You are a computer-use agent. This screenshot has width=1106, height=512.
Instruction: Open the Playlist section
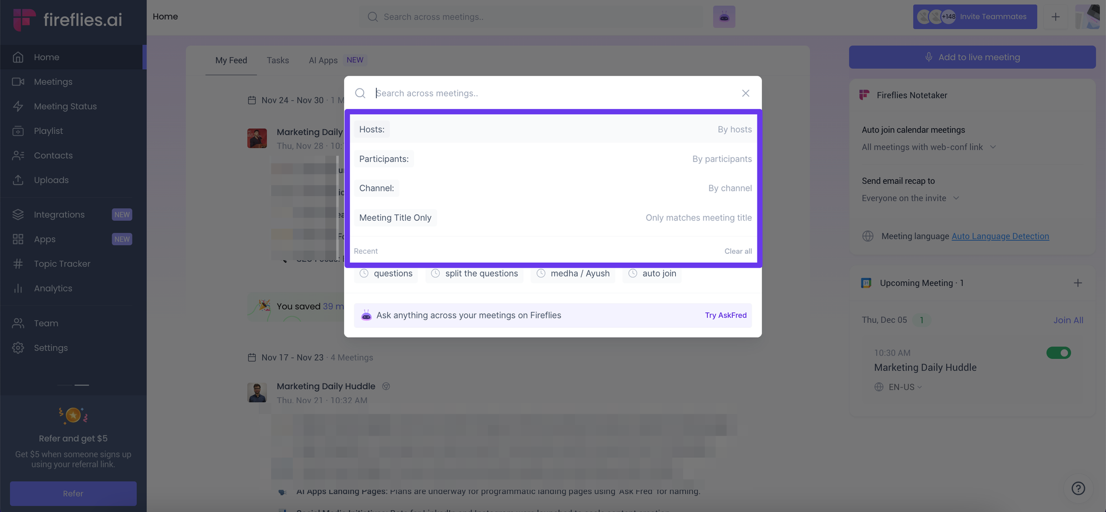click(x=49, y=130)
